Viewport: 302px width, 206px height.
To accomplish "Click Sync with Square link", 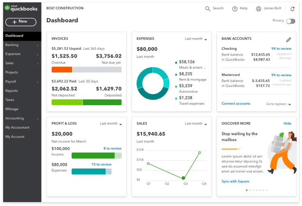I will (x=235, y=181).
